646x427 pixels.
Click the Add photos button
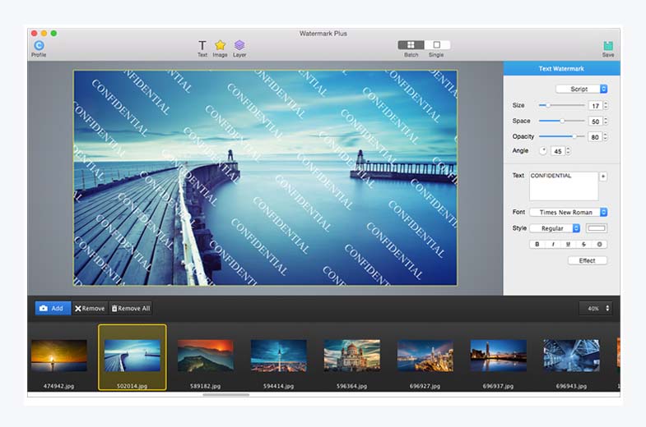tap(53, 309)
